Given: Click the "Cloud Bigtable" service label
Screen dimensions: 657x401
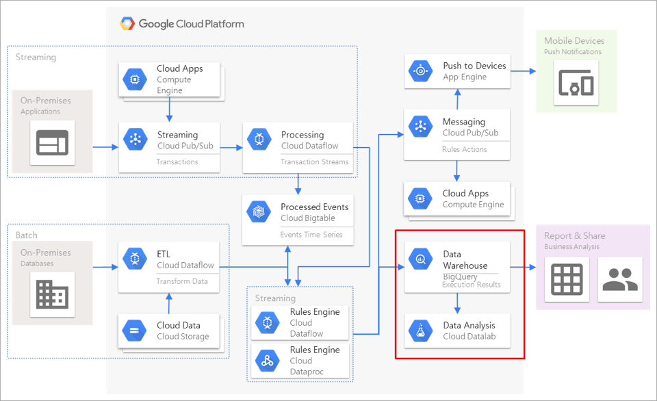Looking at the screenshot, I should coord(308,218).
